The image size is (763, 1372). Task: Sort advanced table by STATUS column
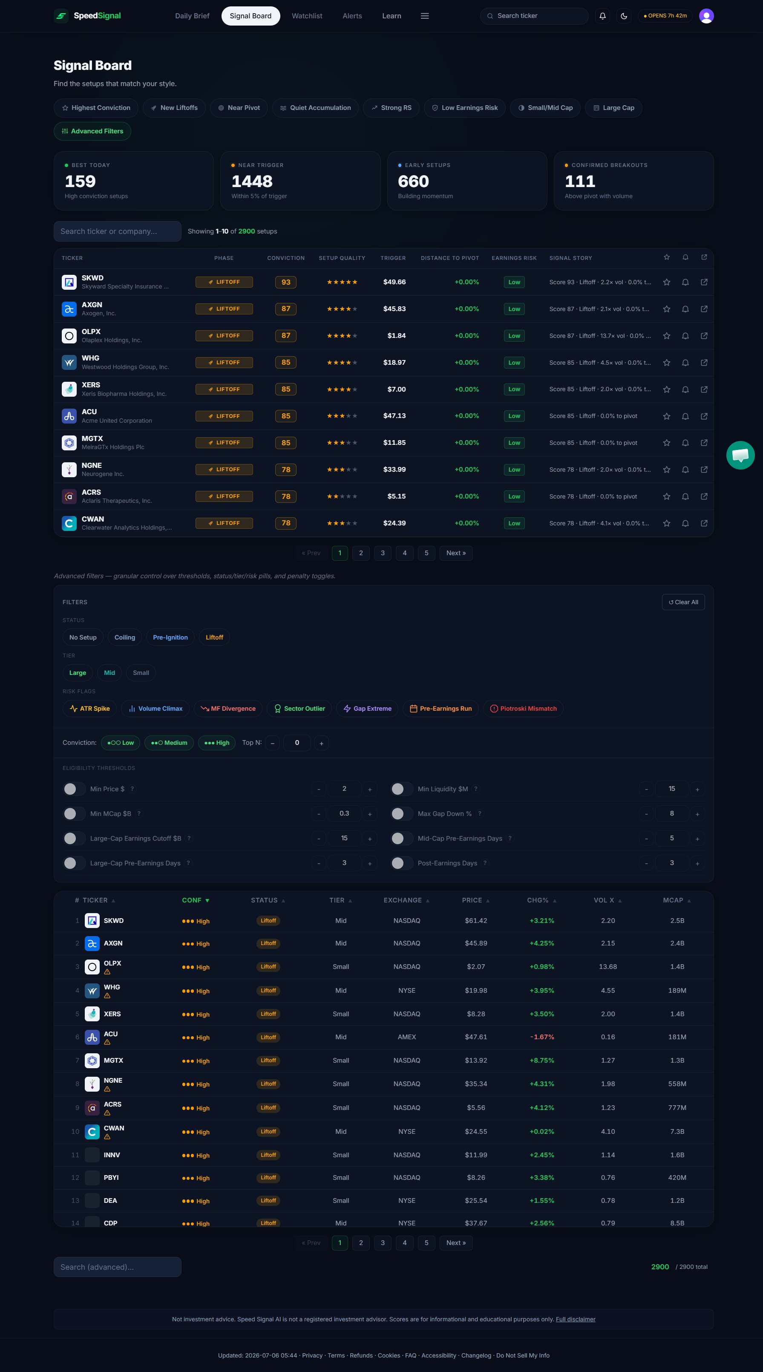(x=268, y=900)
